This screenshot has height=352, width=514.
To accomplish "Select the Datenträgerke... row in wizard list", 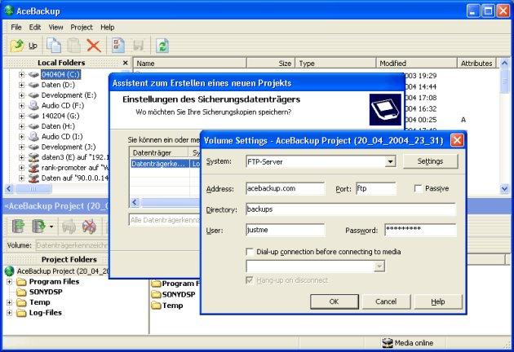I will pyautogui.click(x=165, y=164).
